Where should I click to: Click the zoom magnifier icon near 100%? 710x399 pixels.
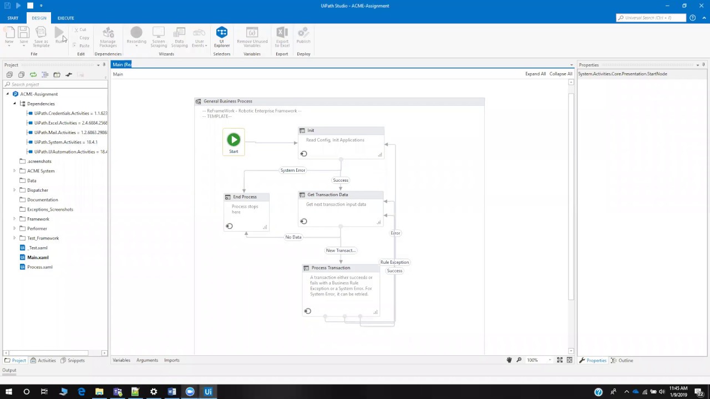(x=519, y=360)
